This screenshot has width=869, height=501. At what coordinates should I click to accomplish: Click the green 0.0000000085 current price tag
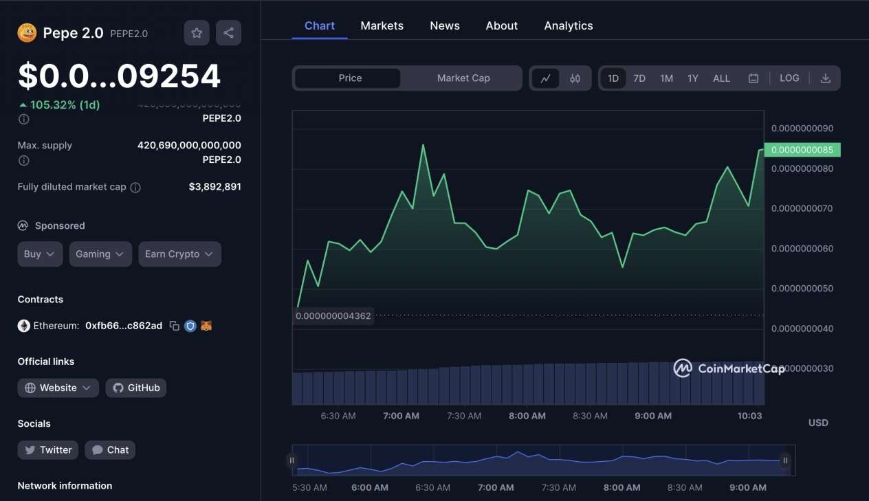tap(802, 150)
